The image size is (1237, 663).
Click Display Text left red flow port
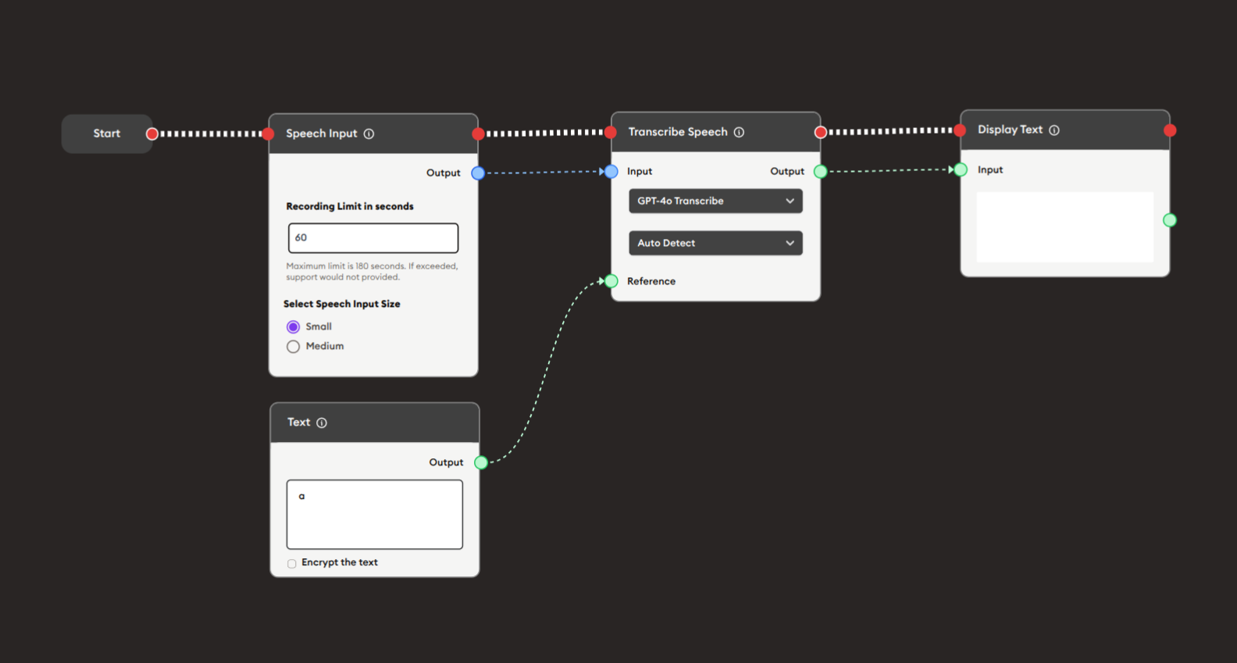[x=960, y=130]
